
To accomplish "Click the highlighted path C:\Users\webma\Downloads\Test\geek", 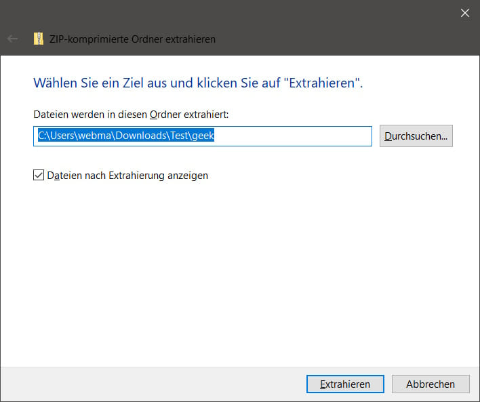I will point(126,135).
